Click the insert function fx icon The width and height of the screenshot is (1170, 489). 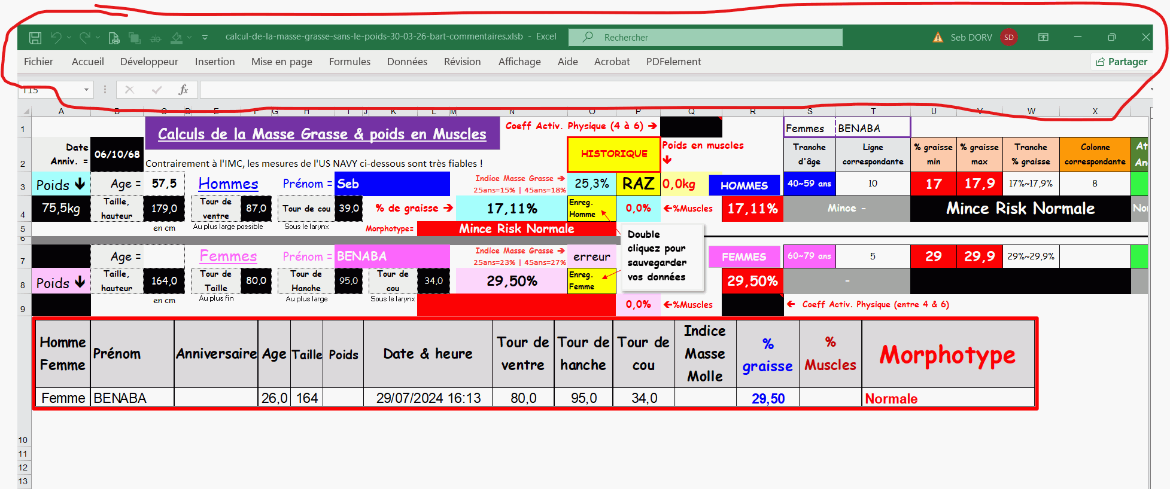point(183,90)
